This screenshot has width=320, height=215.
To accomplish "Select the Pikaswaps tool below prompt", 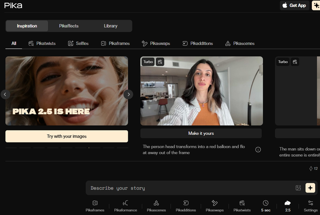I will (215, 206).
